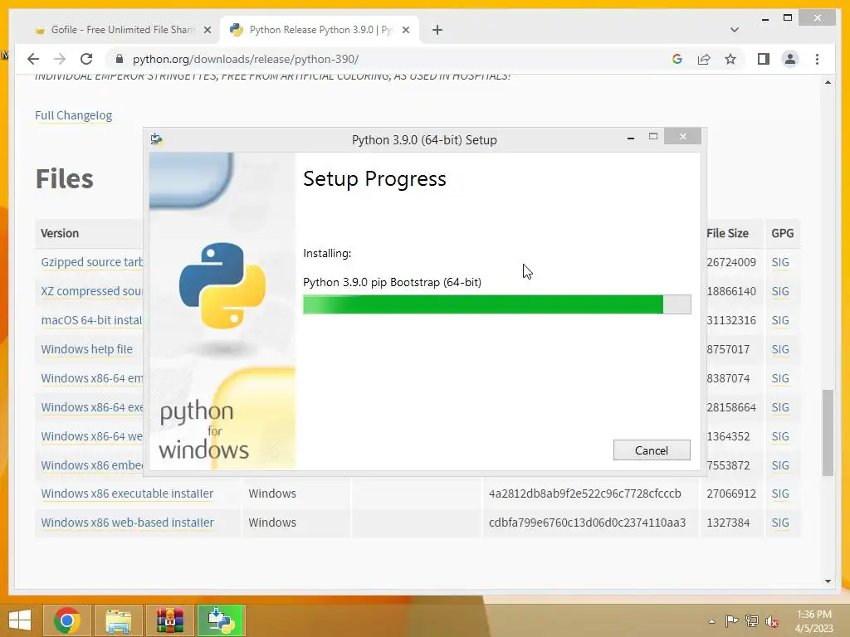Select hash text 4a2812db8ab9f2e522c96c7728cfcccb

(x=585, y=494)
